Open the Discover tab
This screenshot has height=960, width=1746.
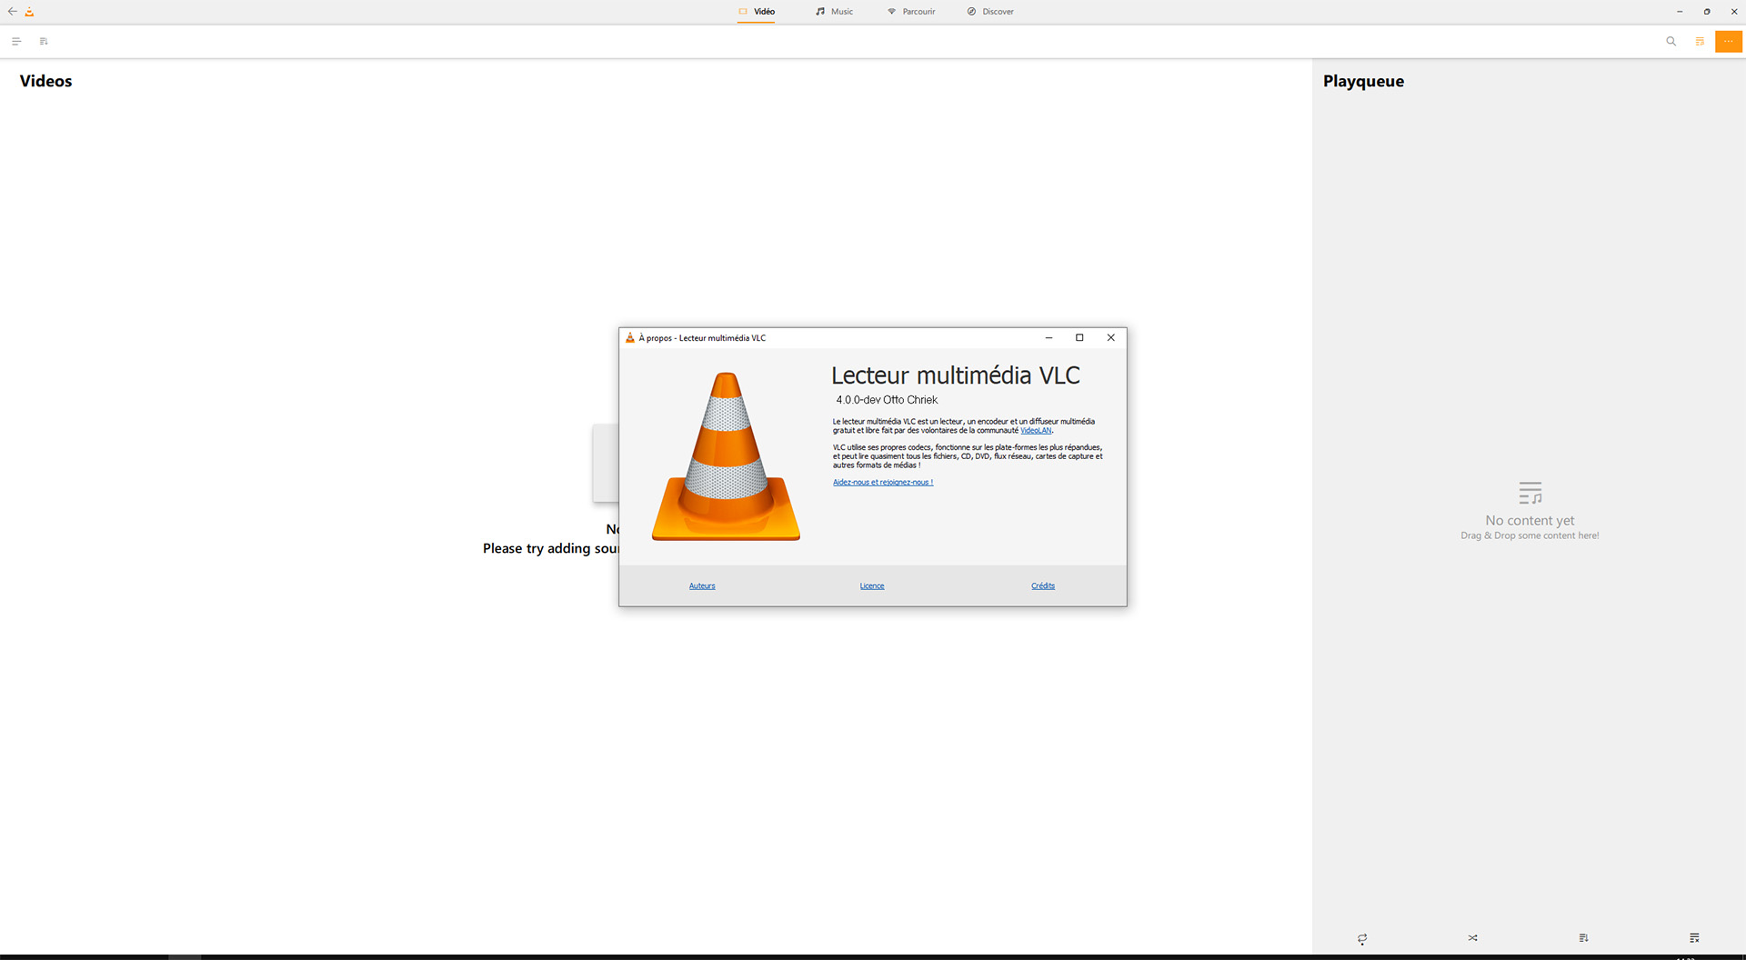pos(990,12)
